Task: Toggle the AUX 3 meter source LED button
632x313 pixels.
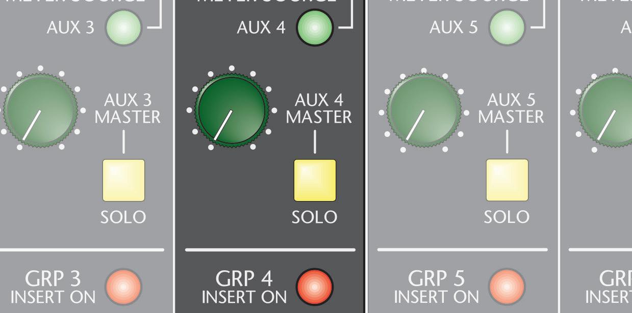Action: pos(123,27)
